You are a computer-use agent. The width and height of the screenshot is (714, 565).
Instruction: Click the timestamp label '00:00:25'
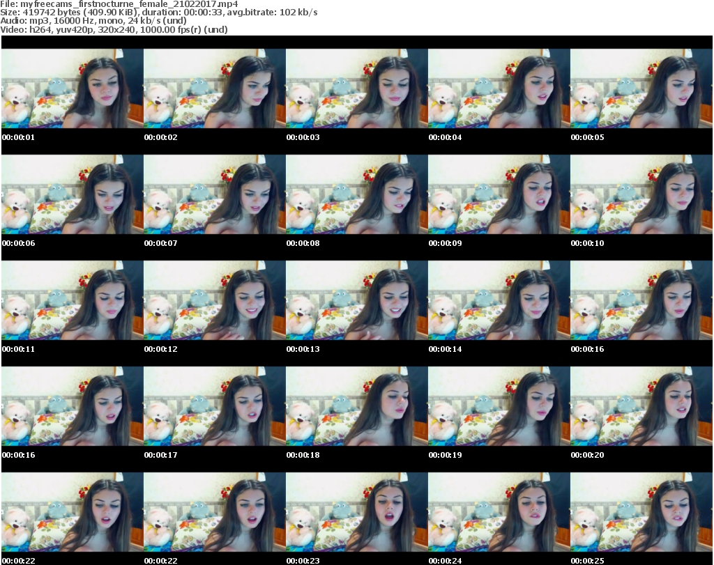[x=587, y=561]
